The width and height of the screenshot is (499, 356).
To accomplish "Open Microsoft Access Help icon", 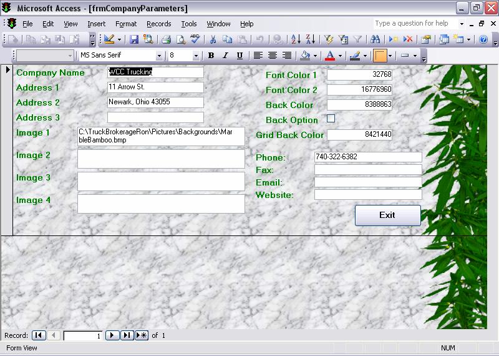I will (483, 39).
